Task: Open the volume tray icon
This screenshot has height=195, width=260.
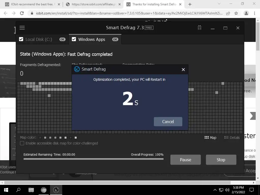Action: 227,190
